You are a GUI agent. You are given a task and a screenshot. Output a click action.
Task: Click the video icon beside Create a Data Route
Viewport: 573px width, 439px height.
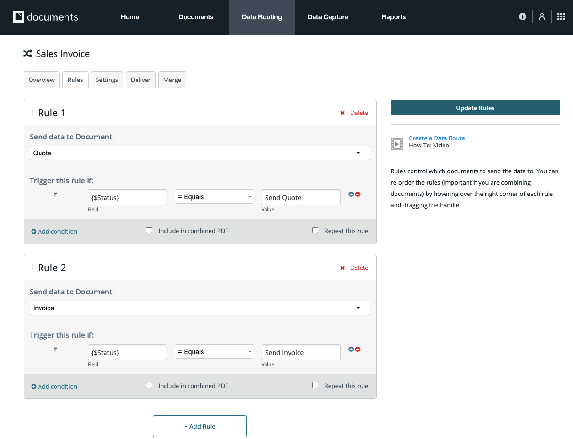pos(397,144)
